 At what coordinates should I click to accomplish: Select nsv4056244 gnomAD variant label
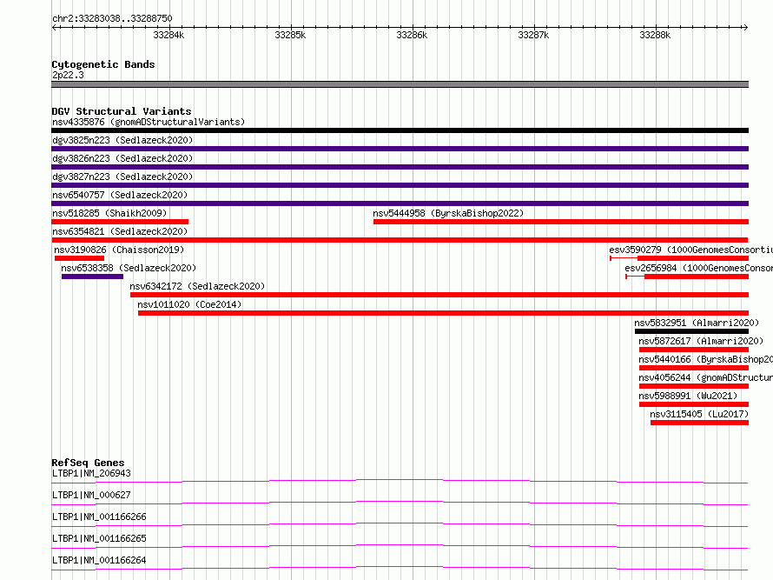click(705, 377)
